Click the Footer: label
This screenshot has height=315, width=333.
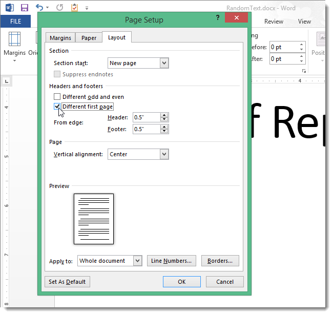[117, 129]
